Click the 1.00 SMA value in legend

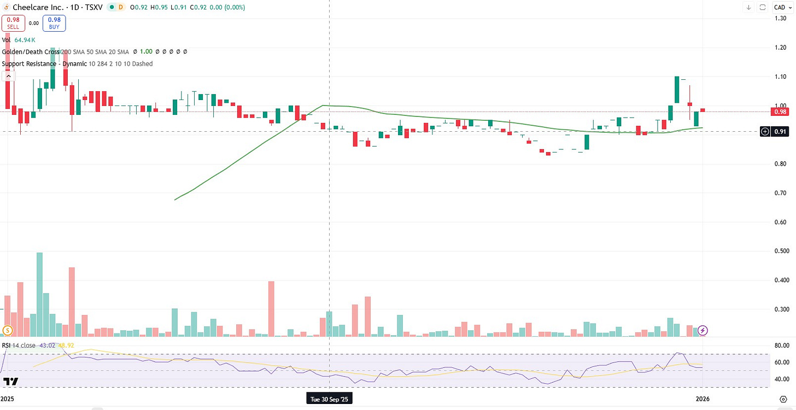146,51
